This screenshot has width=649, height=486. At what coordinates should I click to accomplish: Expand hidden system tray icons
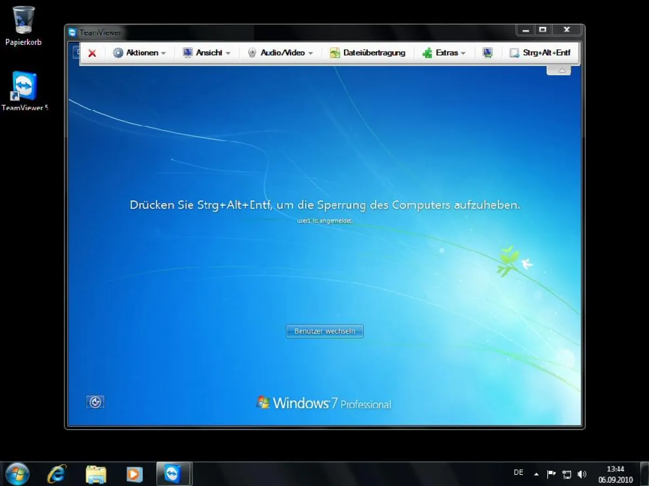pyautogui.click(x=537, y=474)
